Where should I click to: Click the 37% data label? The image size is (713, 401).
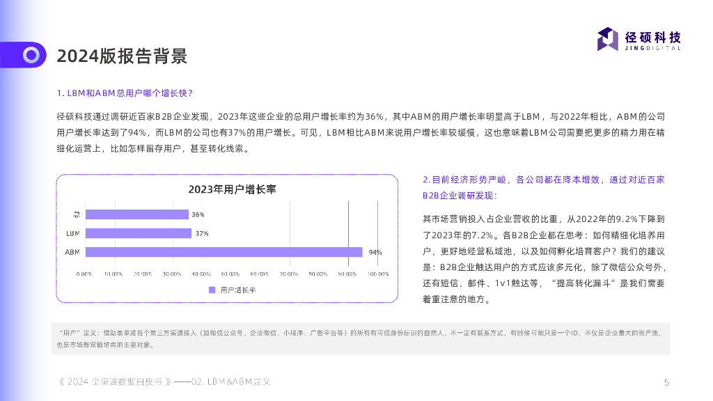point(202,233)
